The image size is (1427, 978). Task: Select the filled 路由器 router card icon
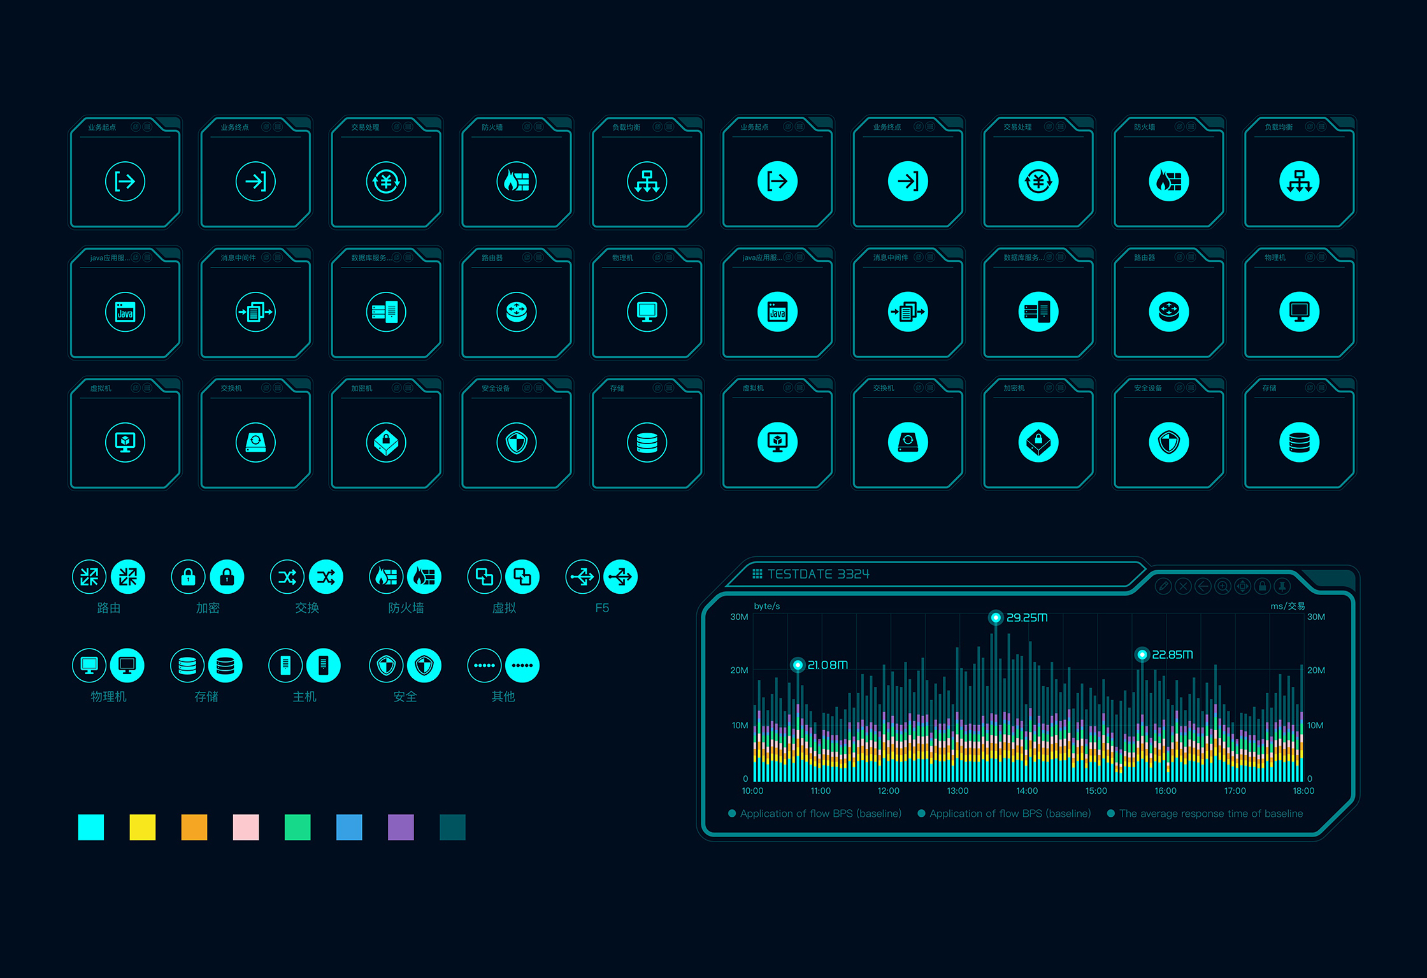point(1169,312)
